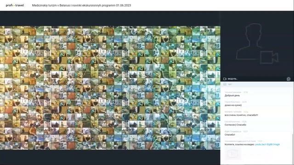
Task: Open the youtu.be video link in chat
Action: (x=267, y=144)
